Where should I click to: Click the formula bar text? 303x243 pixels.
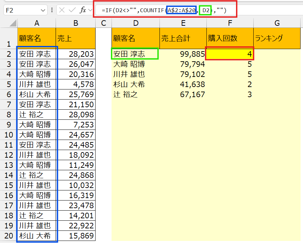[x=164, y=10]
